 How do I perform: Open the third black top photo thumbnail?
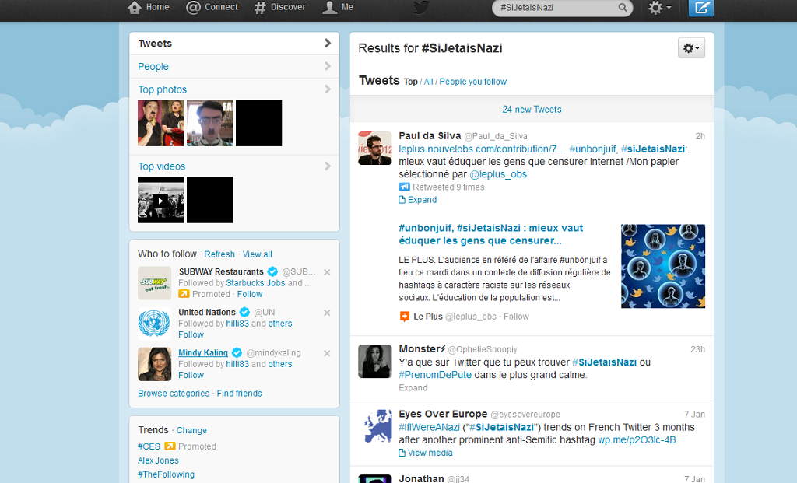258,123
